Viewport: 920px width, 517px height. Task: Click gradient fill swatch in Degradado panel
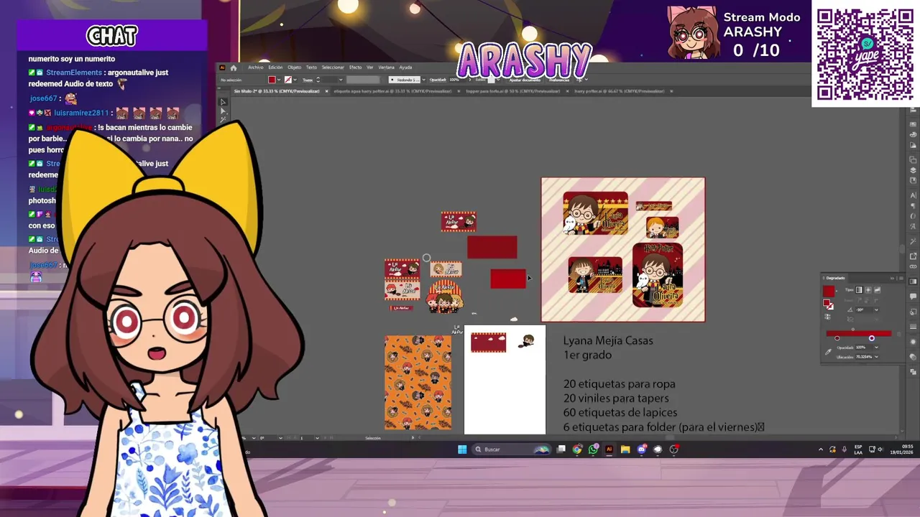[x=829, y=291]
